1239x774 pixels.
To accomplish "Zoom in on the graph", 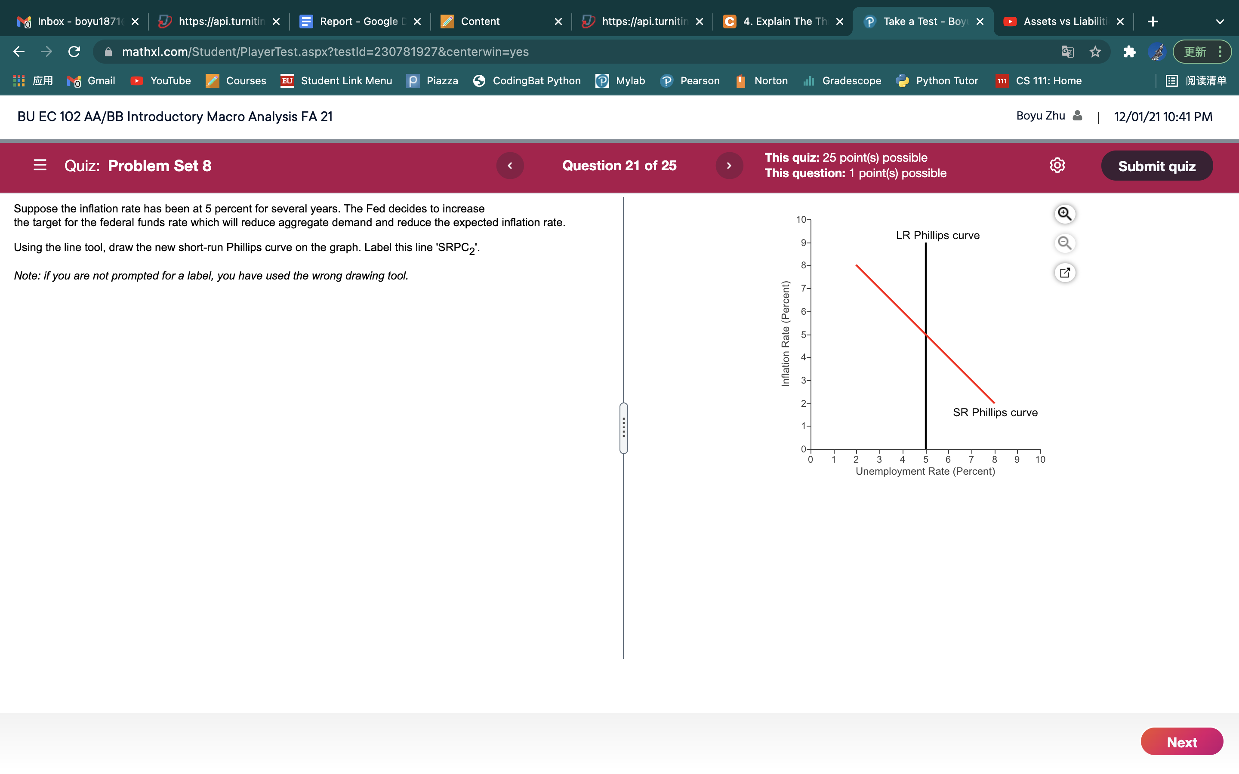I will 1064,213.
